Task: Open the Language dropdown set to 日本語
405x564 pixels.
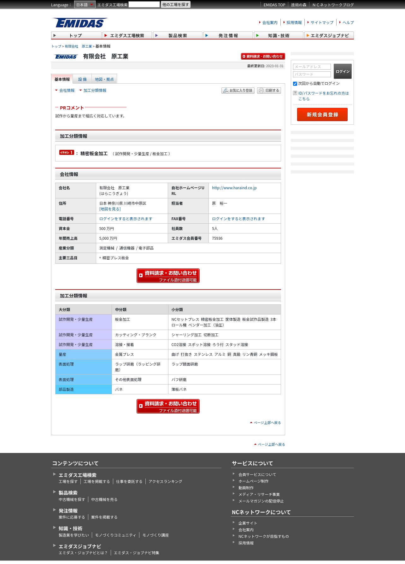Action: point(85,5)
